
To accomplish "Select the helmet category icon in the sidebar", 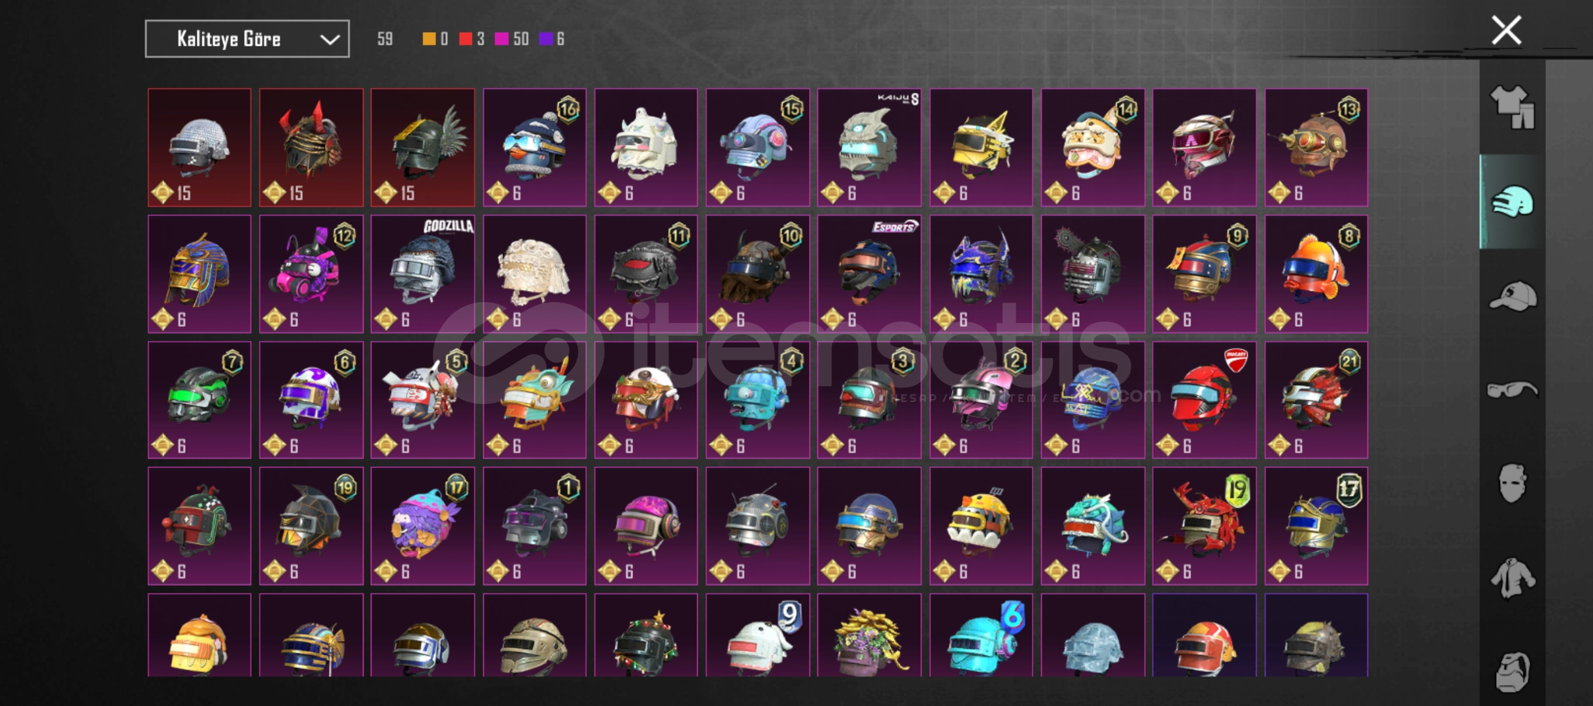I will coord(1513,201).
